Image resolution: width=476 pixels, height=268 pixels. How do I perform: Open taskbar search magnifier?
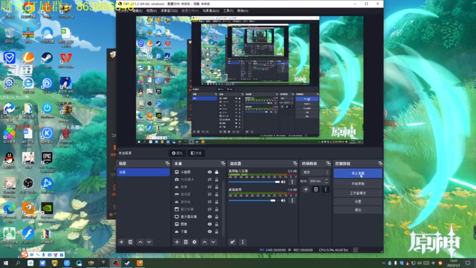18,263
